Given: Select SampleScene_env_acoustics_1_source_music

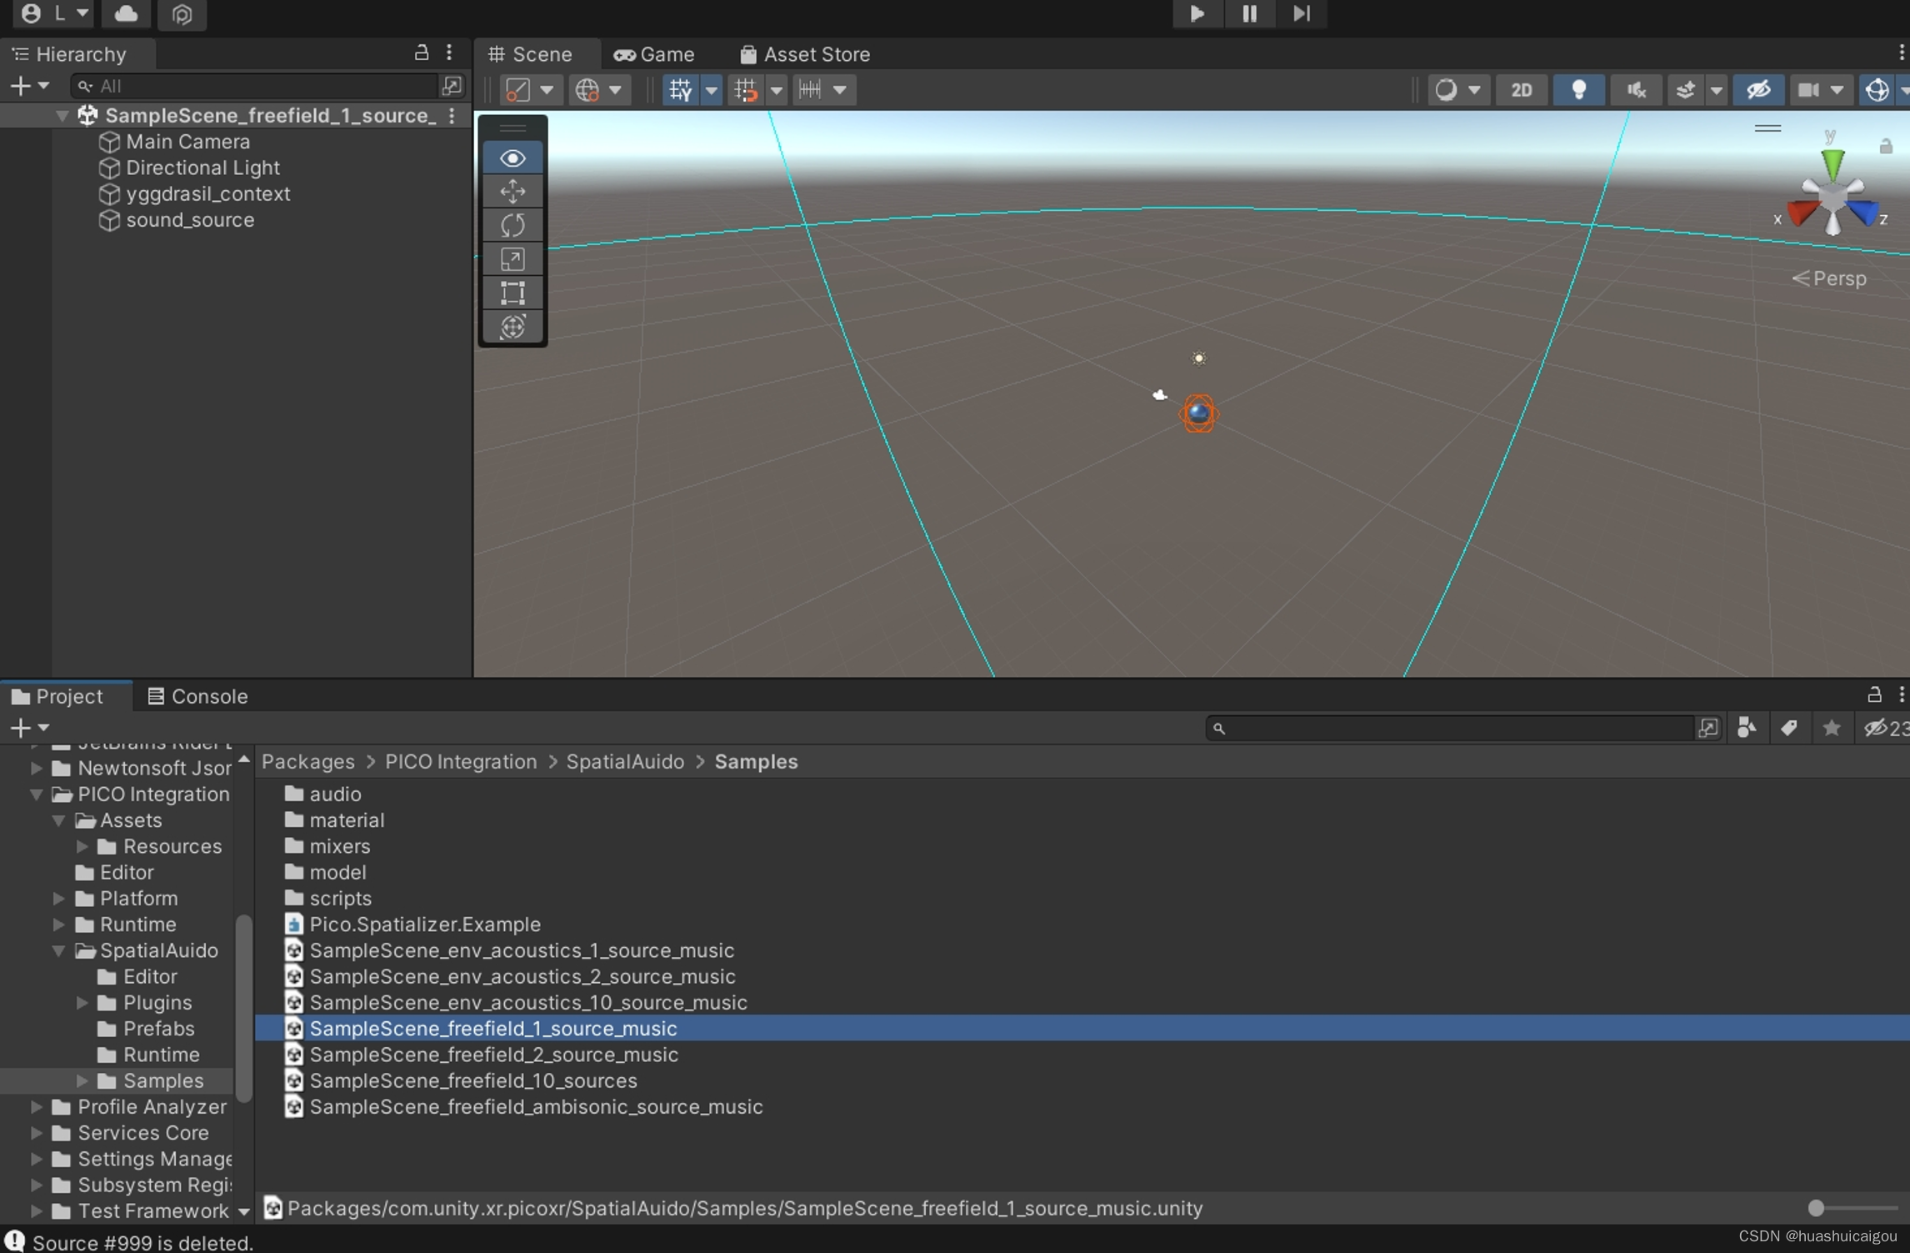Looking at the screenshot, I should tap(522, 951).
